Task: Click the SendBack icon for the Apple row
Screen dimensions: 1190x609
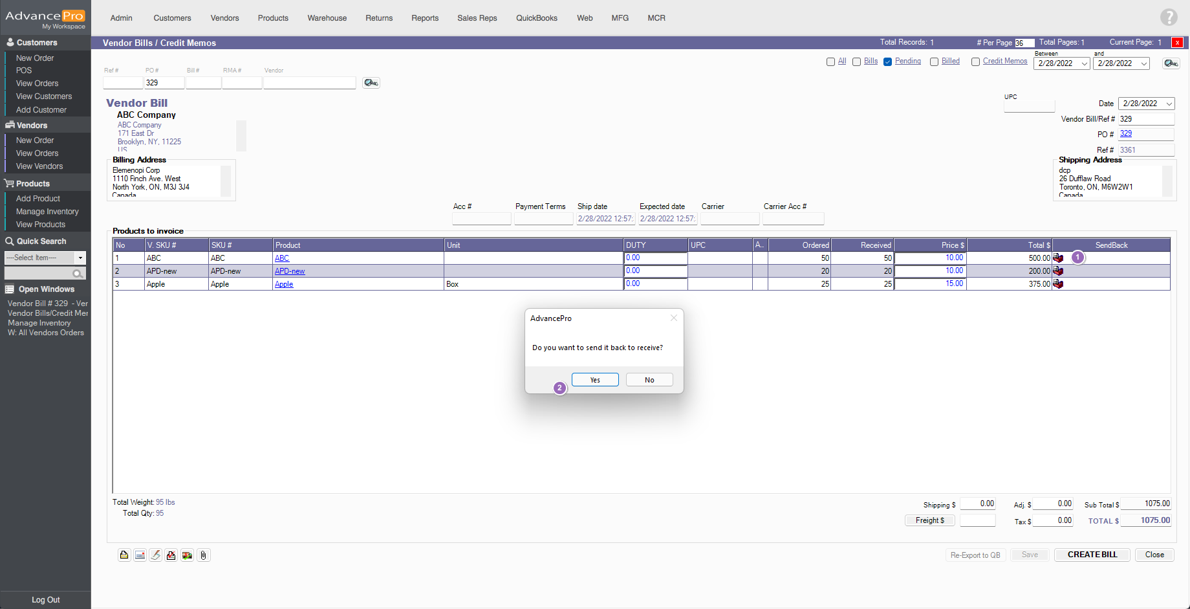Action: (1058, 284)
